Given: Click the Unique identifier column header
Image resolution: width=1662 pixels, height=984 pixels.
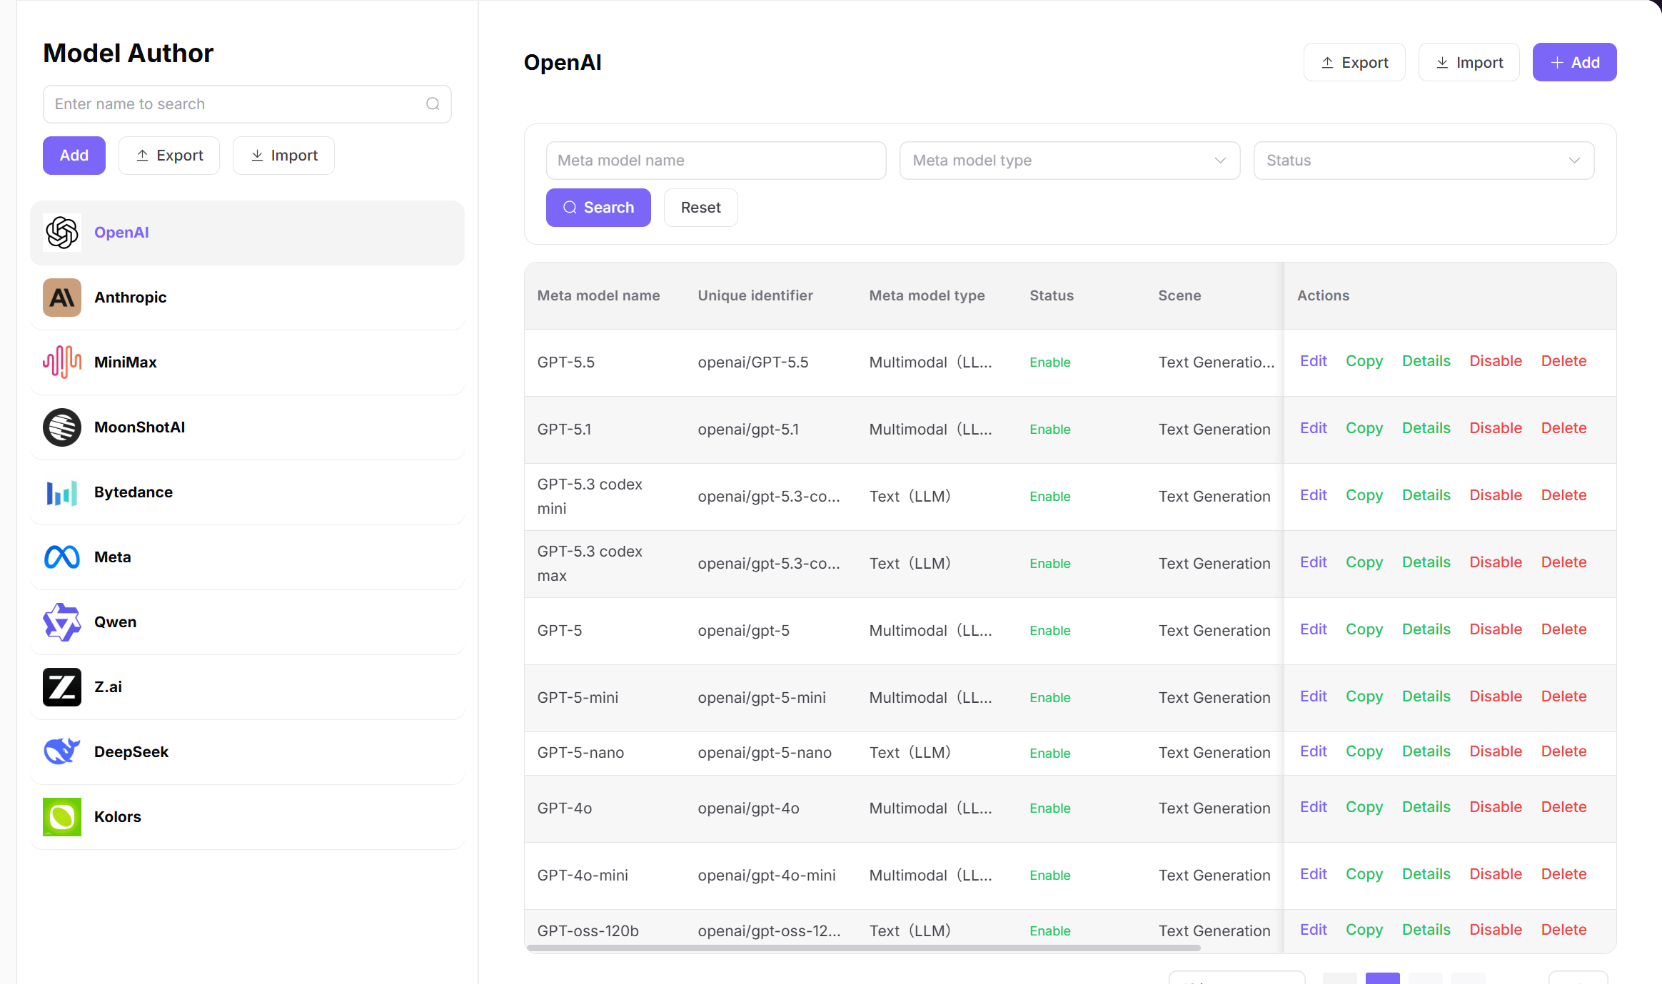Looking at the screenshot, I should click(x=755, y=295).
